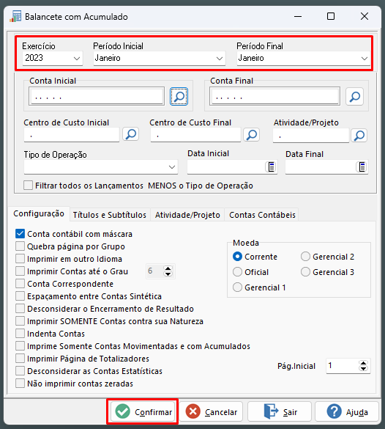385x429 pixels.
Task: Open Atividade/Projeto lookup magnifier
Action: click(359, 135)
